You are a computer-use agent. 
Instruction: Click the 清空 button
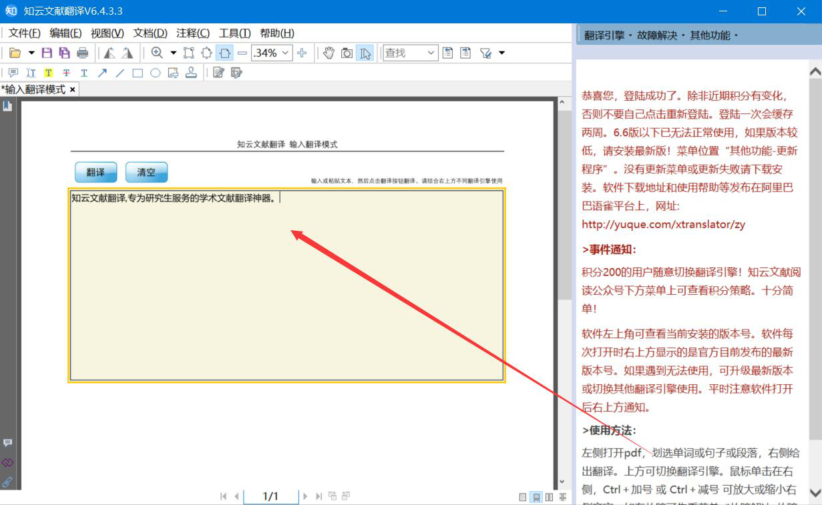[146, 172]
